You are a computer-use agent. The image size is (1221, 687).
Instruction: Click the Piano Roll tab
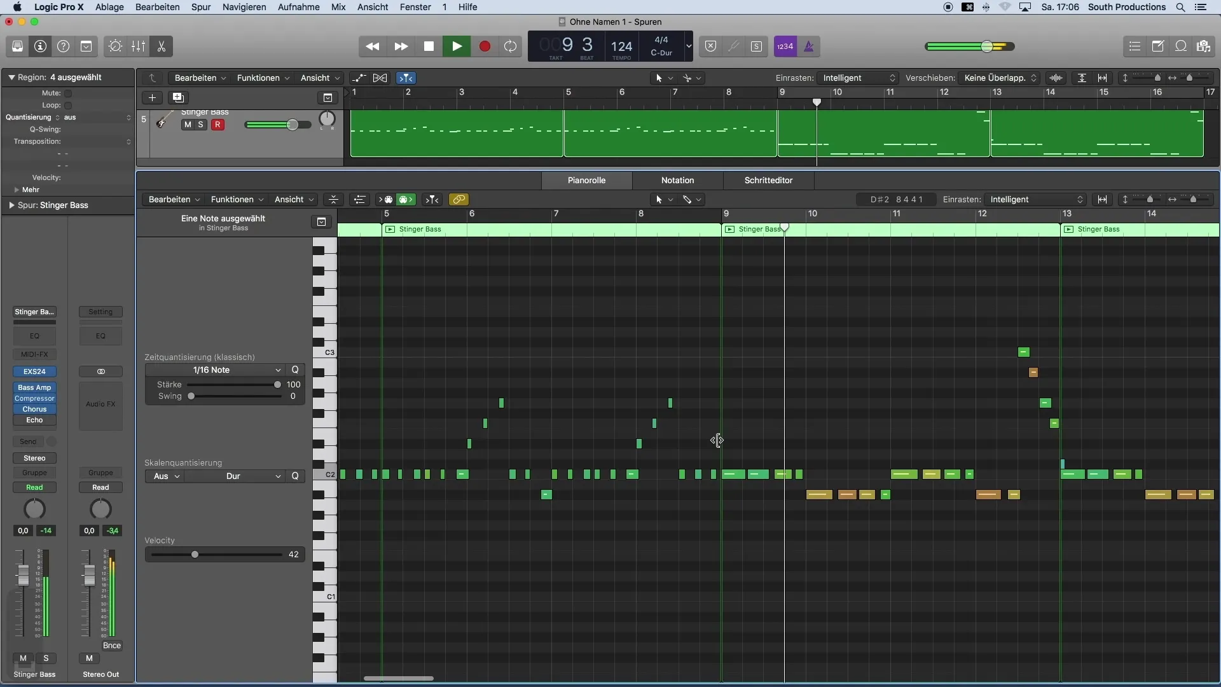pos(587,179)
